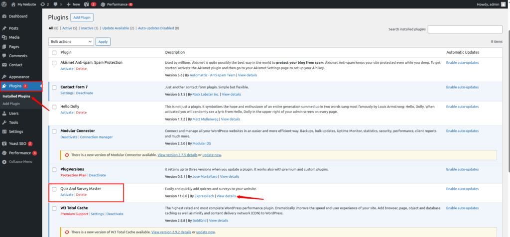Open Modular Connector Connection manager
The height and width of the screenshot is (237, 510).
tap(96, 137)
